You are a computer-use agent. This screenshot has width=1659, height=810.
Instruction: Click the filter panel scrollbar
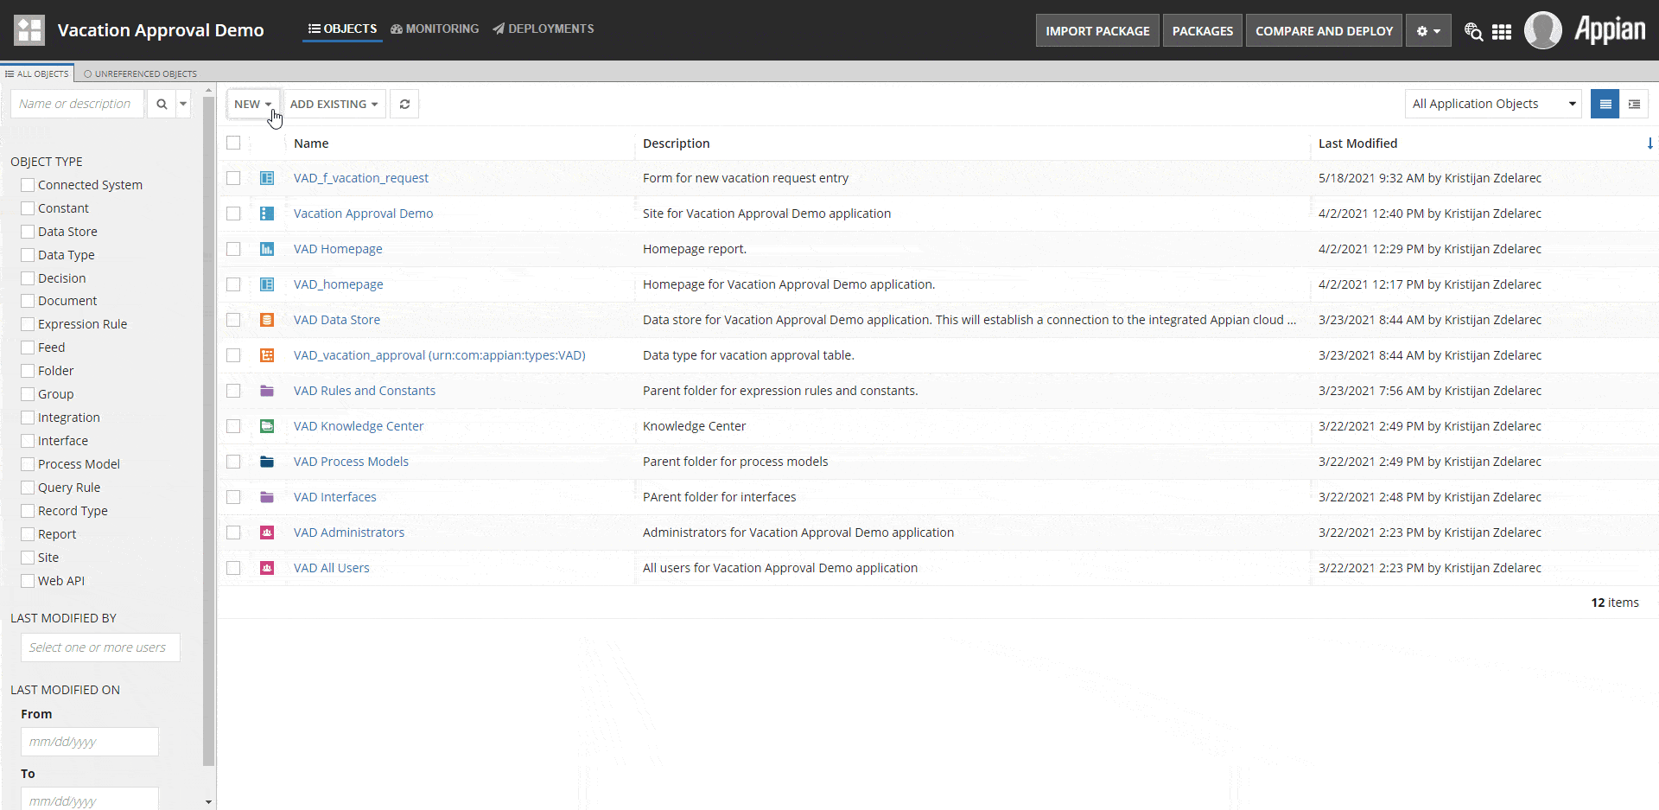[x=208, y=431]
